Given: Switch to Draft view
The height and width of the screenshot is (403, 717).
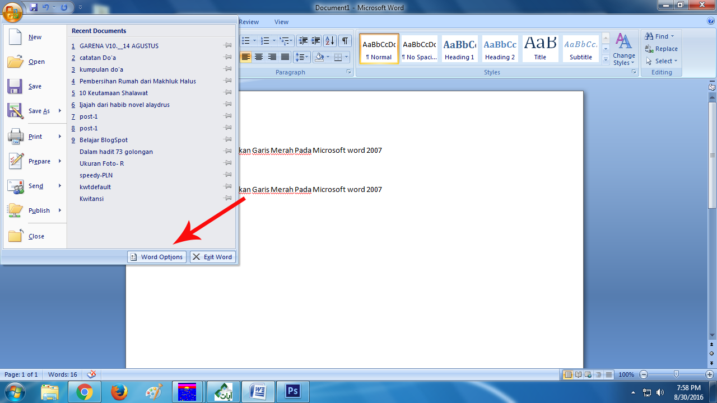Looking at the screenshot, I should tap(608, 374).
